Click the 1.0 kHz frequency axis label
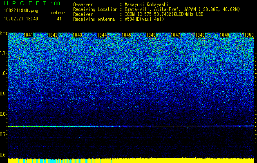The width and height of the screenshot is (257, 163). pos(4,73)
